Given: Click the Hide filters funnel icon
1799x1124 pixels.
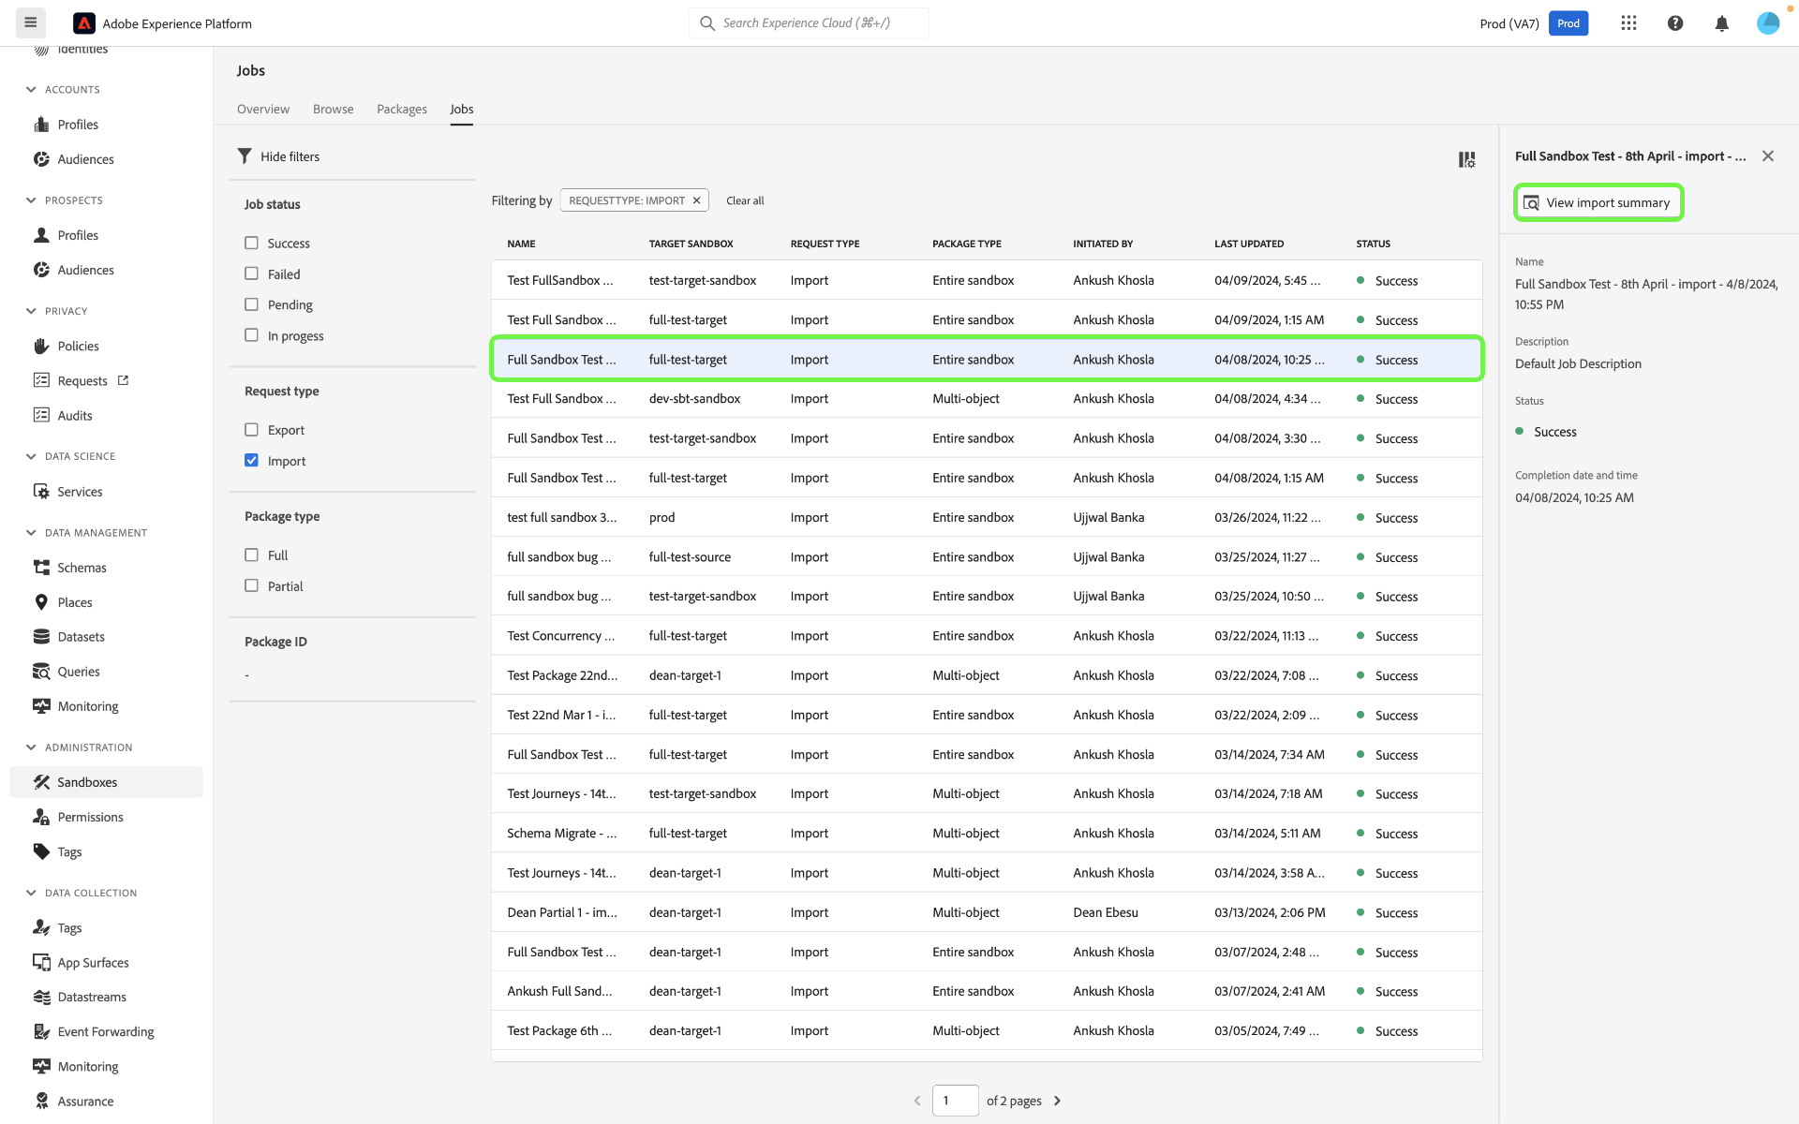Looking at the screenshot, I should (245, 156).
